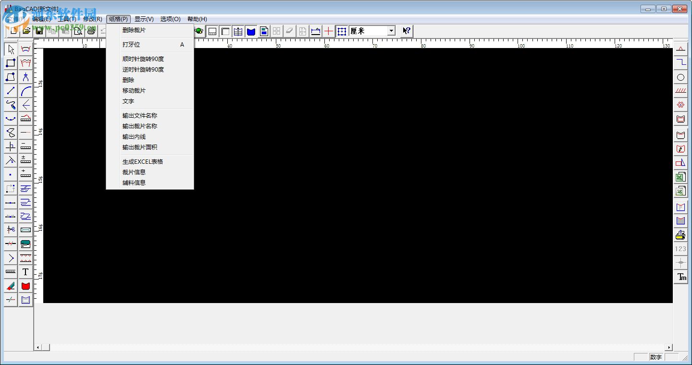The image size is (692, 365).
Task: Click the 数字 status bar indicator
Action: coord(655,357)
